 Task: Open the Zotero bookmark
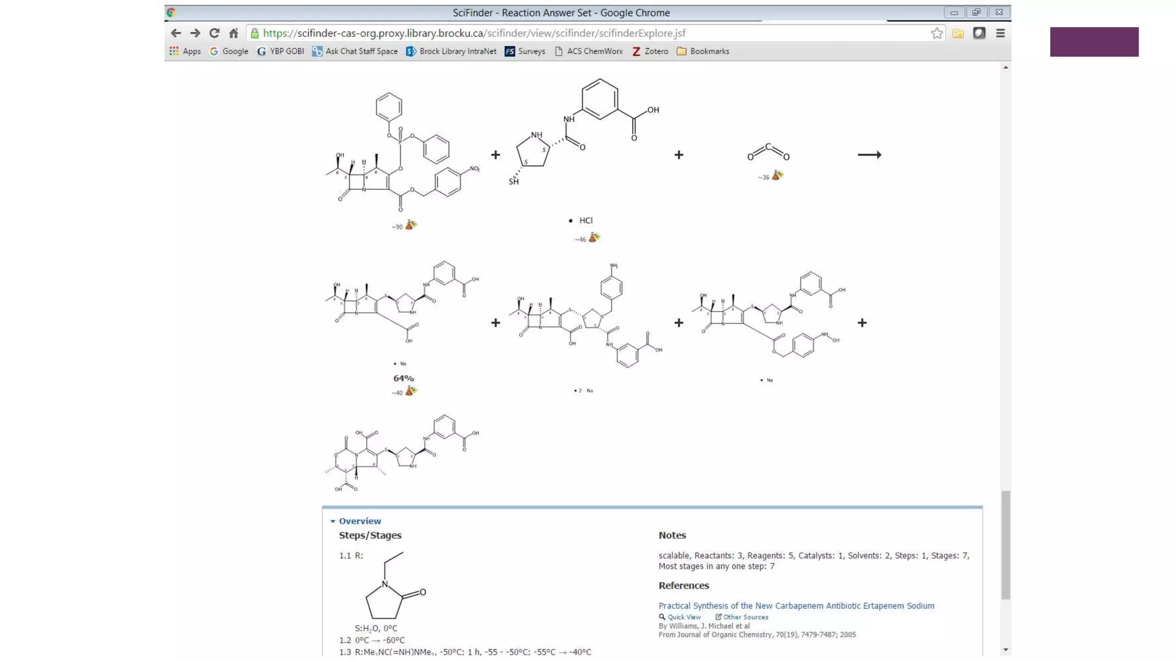point(650,51)
